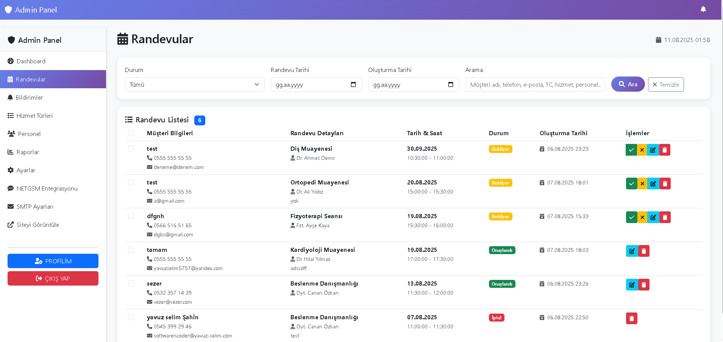723x342 pixels.
Task: Go to NETGSM Entegrasyonu menu item
Action: [x=47, y=188]
